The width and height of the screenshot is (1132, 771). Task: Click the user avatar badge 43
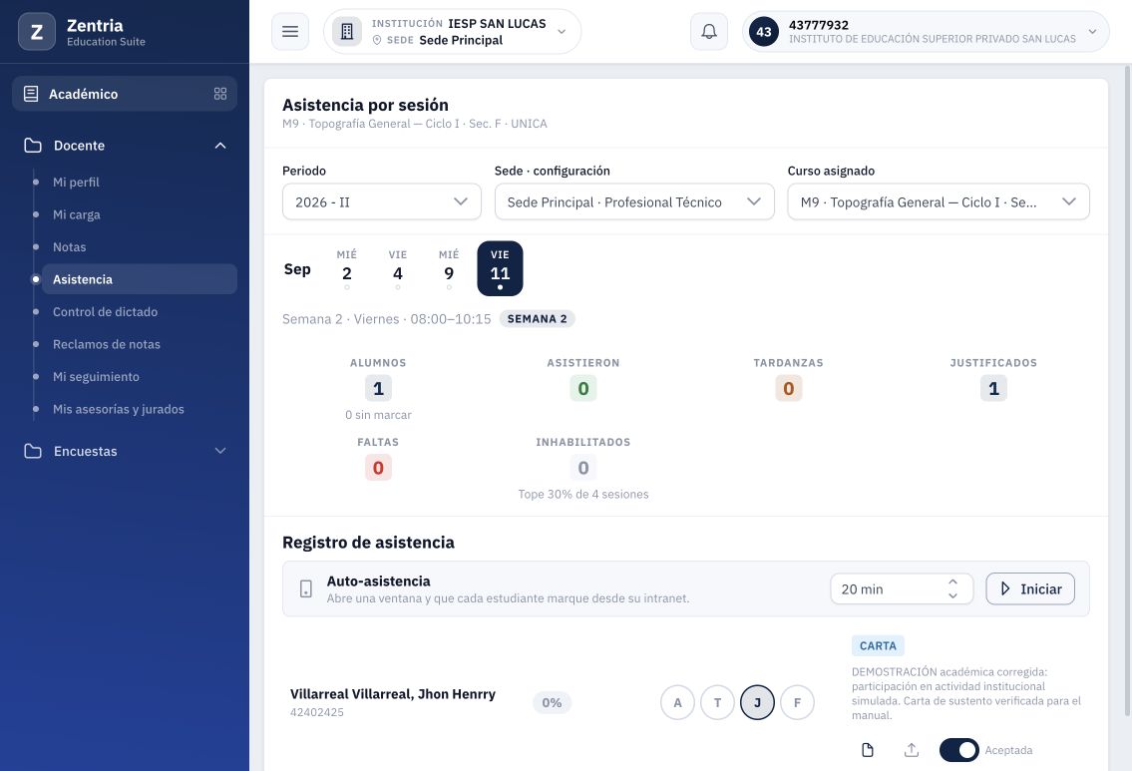coord(764,32)
